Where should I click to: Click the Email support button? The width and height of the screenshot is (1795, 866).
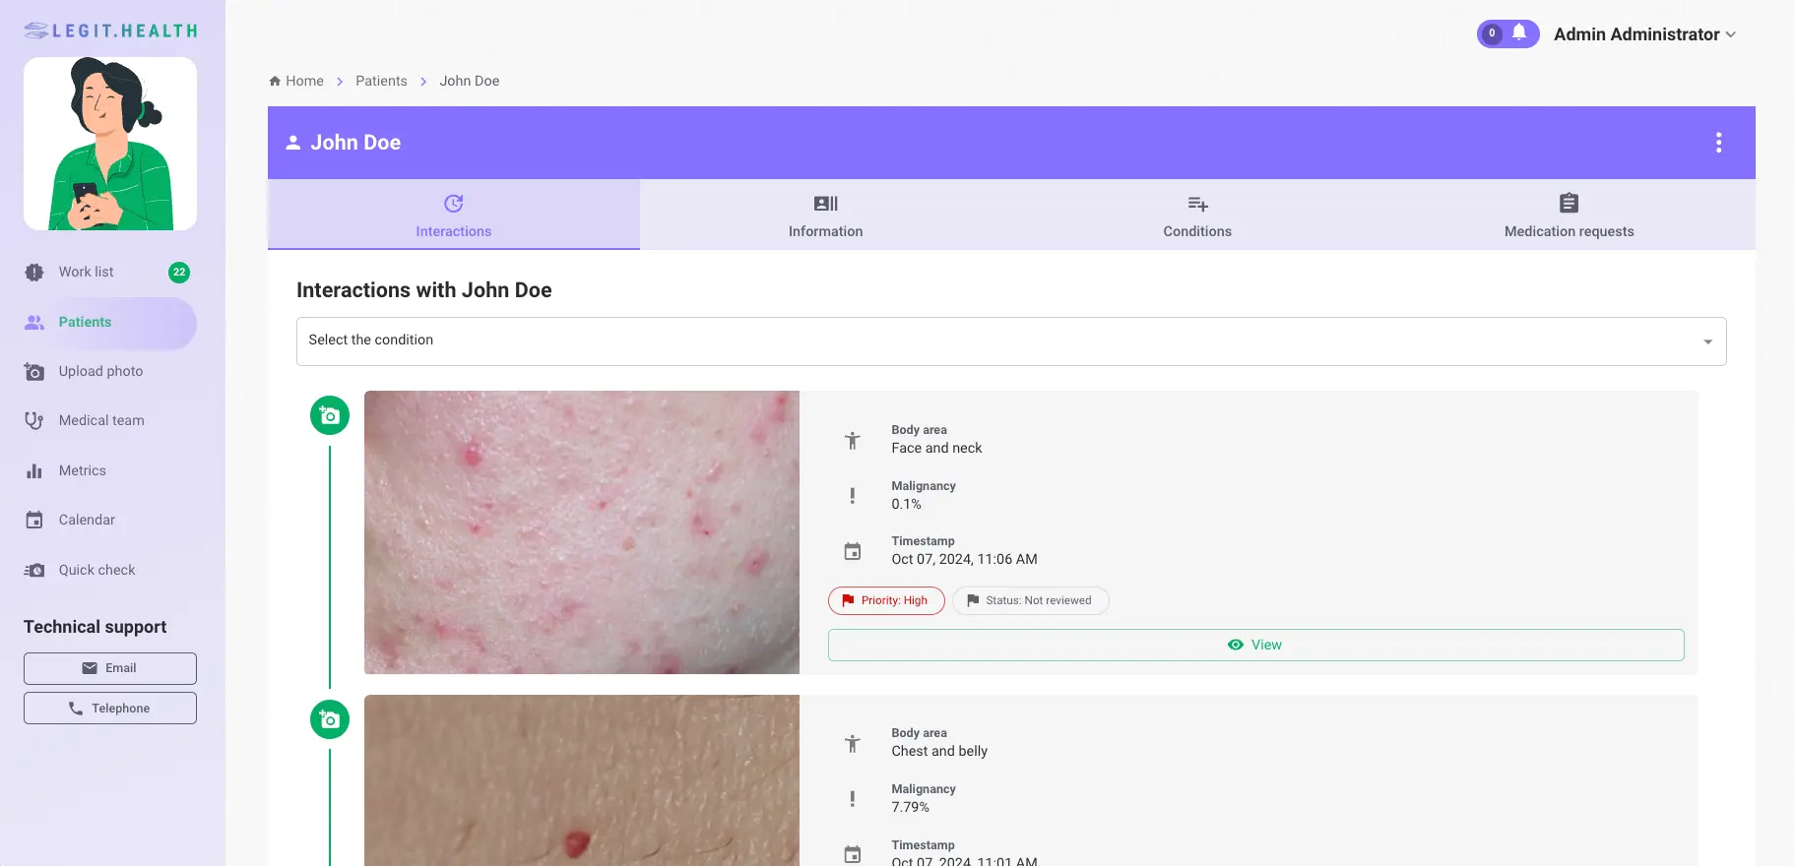pos(110,668)
